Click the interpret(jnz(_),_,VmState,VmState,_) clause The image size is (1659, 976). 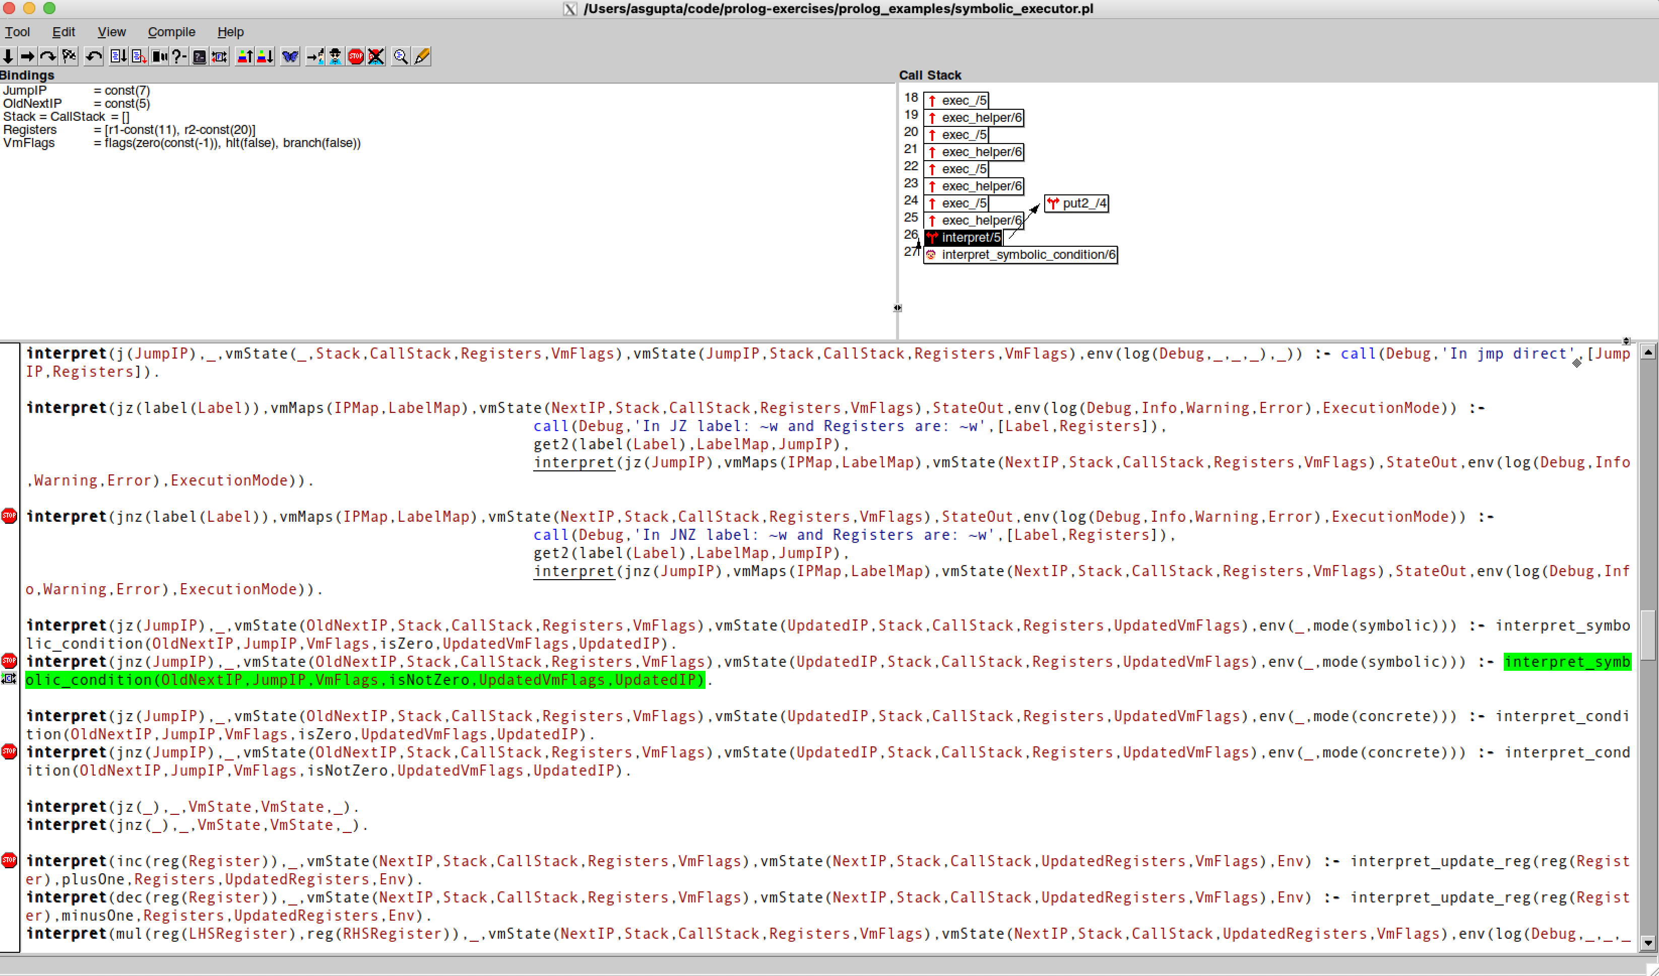[197, 825]
